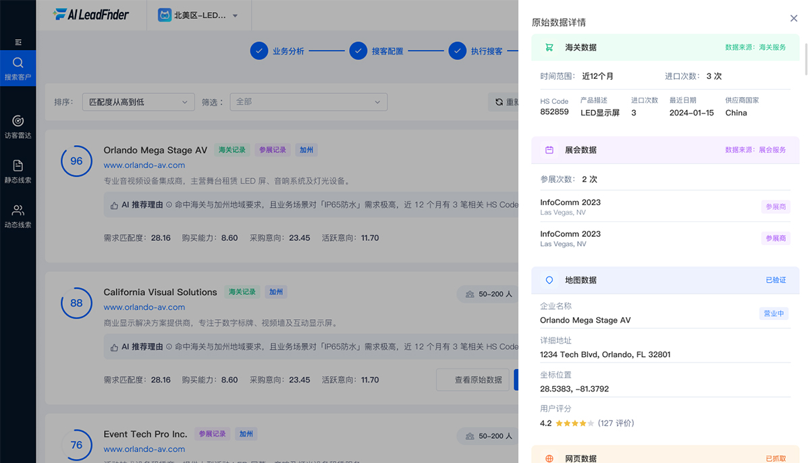Viewport: 810px width, 463px height.
Task: Collapse the sidebar with hamburger icon
Action: point(18,42)
